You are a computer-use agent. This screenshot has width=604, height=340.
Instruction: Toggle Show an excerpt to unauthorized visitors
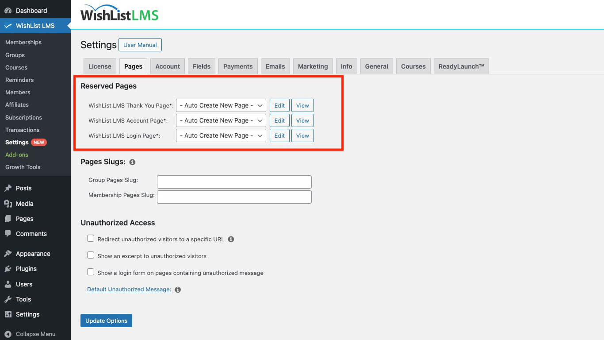coord(91,255)
